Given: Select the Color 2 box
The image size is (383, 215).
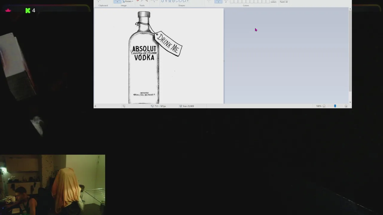Looking at the screenshot, I should [226, 1].
